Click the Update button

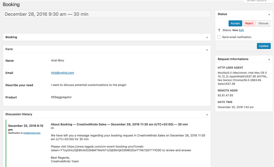264,46
